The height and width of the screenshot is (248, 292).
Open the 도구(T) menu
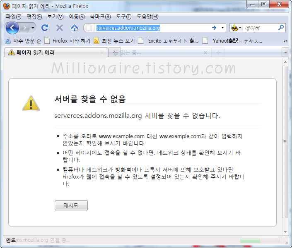coord(124,17)
